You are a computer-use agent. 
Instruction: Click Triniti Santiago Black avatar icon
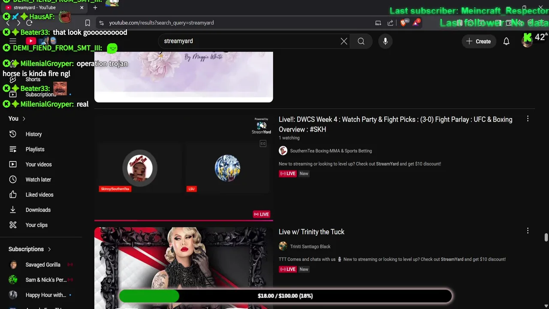point(283,246)
